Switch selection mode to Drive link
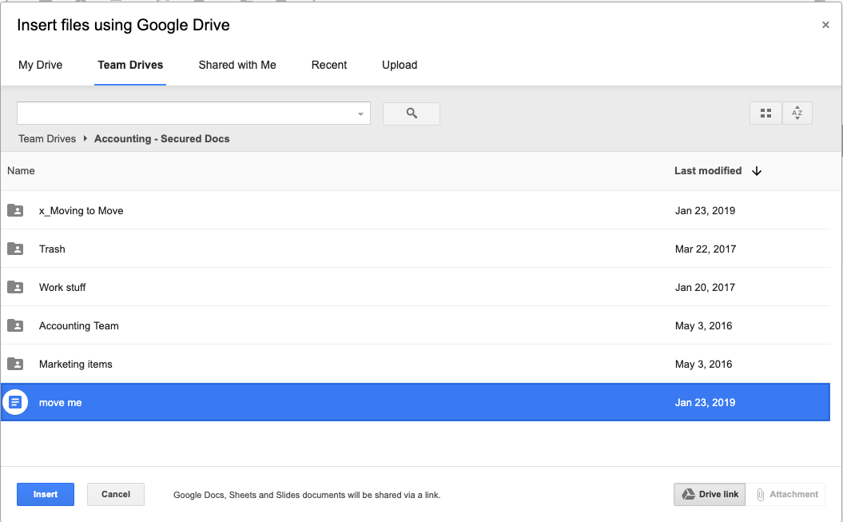The width and height of the screenshot is (843, 522). [709, 494]
